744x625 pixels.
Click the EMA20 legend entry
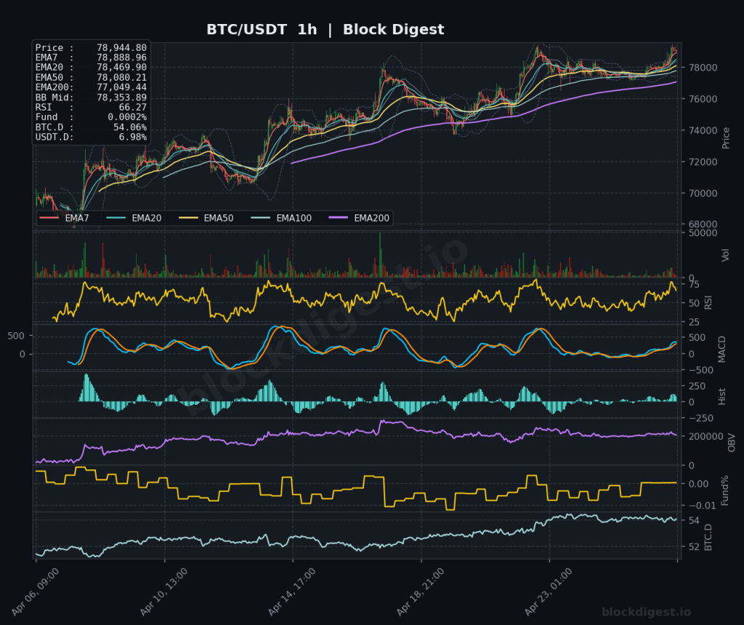(x=134, y=218)
